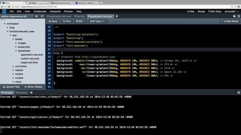Open the Collaborate menu
The height and width of the screenshot is (135, 241).
click(40, 12)
